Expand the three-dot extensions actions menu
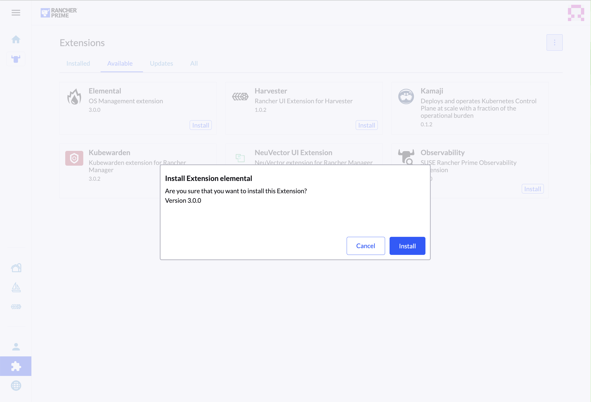Viewport: 591px width, 402px height. point(554,42)
